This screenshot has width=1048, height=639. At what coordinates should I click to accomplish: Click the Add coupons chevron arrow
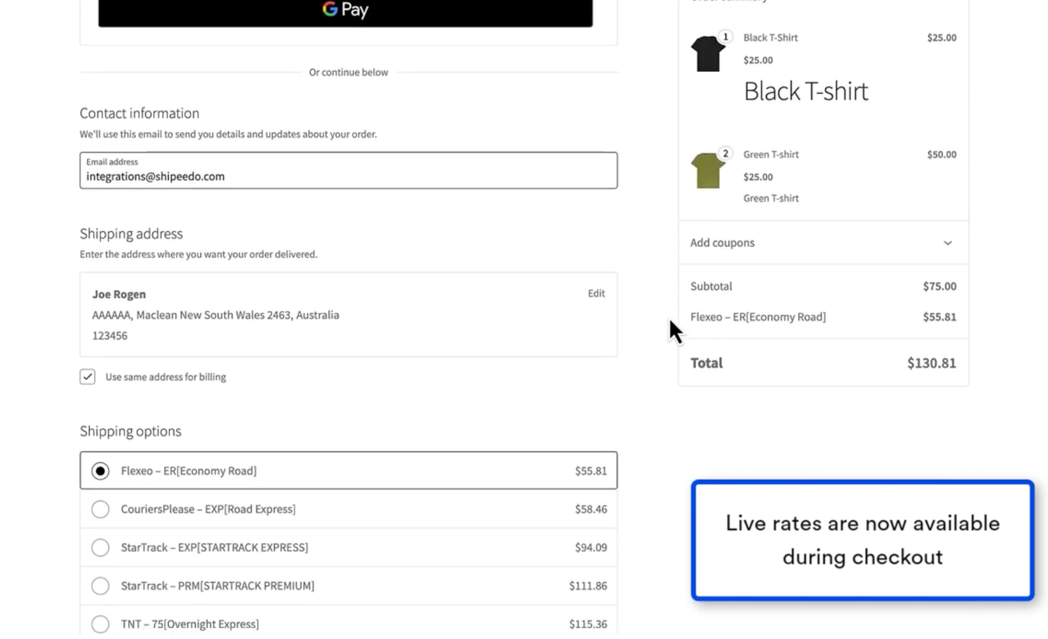point(948,243)
